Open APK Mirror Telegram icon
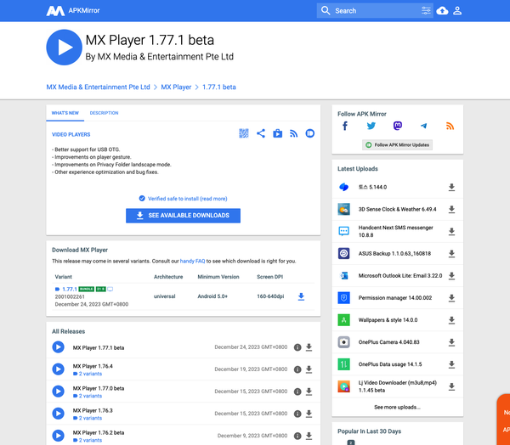This screenshot has width=510, height=445. click(x=423, y=126)
